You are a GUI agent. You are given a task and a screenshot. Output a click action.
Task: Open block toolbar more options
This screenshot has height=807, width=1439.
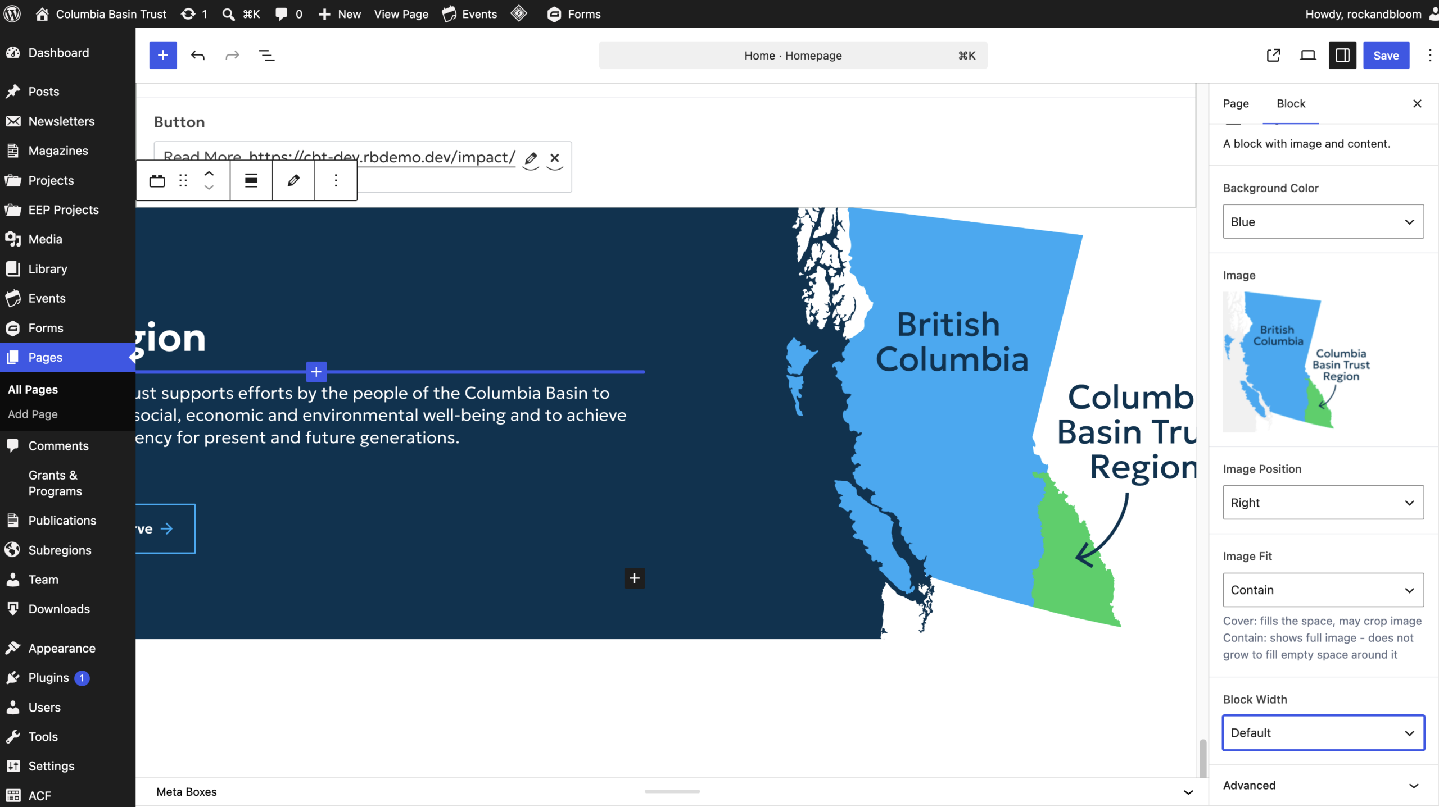[336, 180]
